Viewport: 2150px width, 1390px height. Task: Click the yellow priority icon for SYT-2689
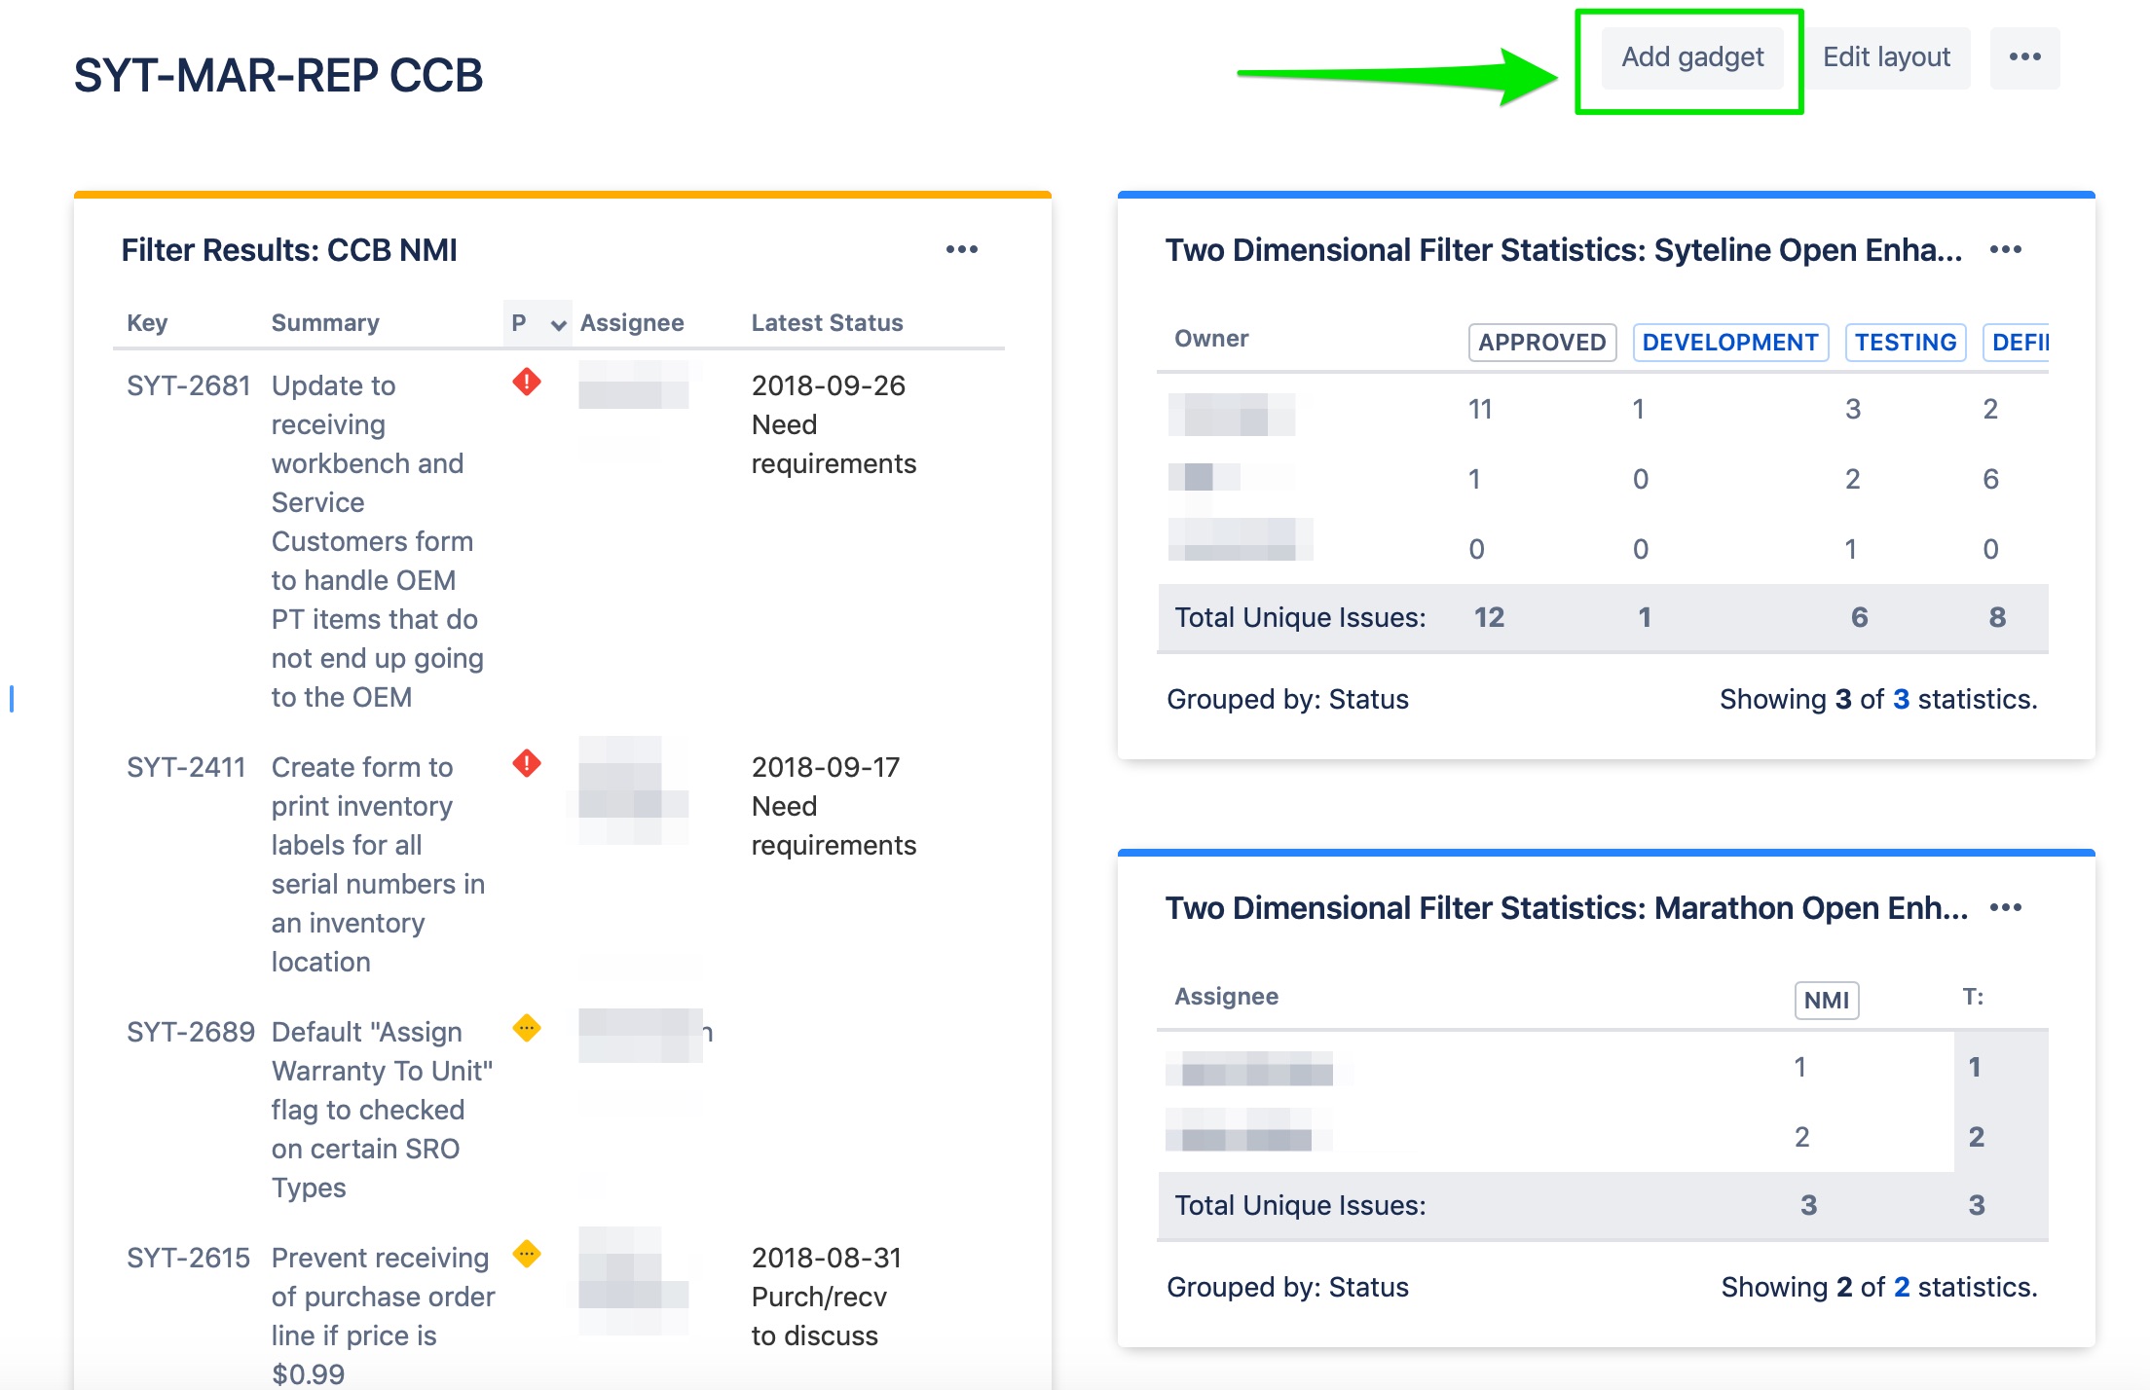pos(527,1028)
